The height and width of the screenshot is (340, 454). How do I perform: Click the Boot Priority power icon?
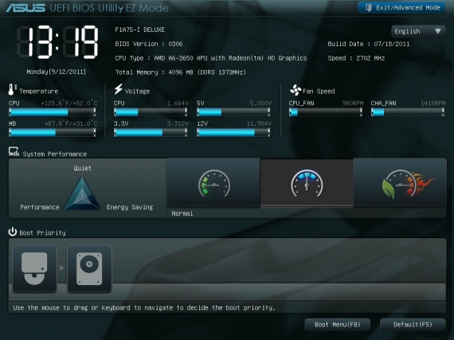pyautogui.click(x=13, y=232)
